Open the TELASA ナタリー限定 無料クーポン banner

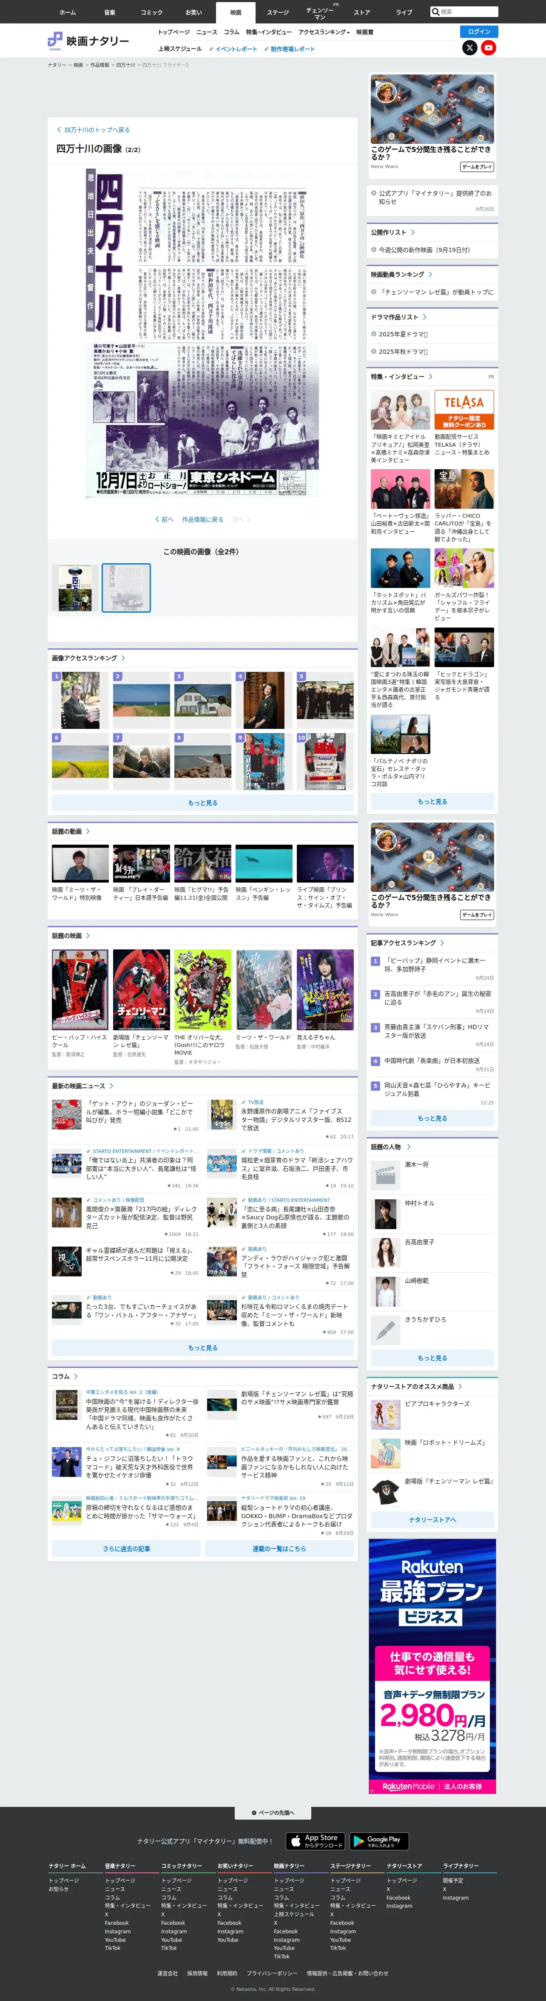pyautogui.click(x=464, y=410)
